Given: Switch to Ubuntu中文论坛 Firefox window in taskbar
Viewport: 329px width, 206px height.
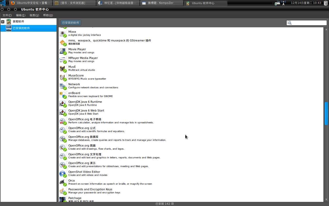Looking at the screenshot, I should click(x=31, y=3).
